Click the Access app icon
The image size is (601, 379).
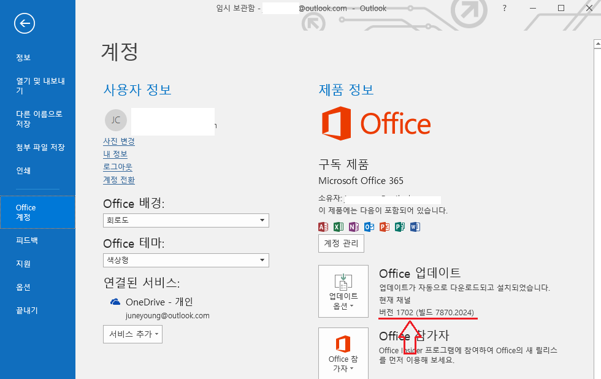click(323, 227)
